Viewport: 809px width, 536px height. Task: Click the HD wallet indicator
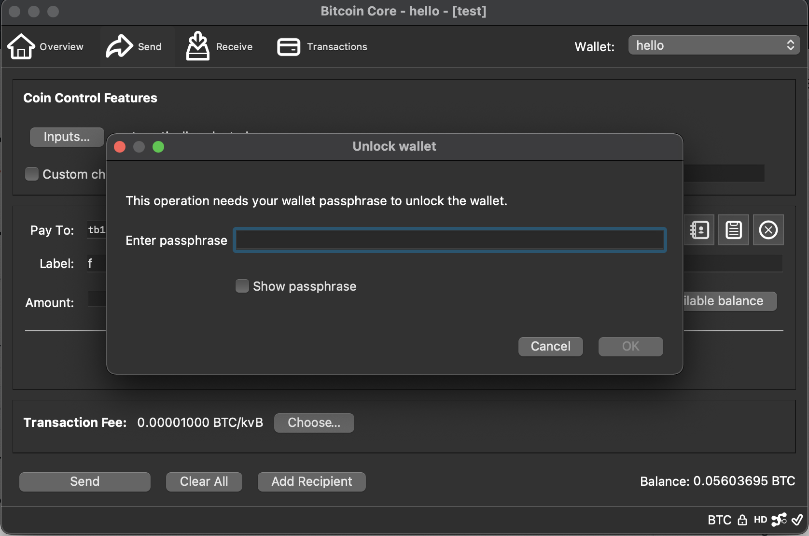[x=760, y=520]
